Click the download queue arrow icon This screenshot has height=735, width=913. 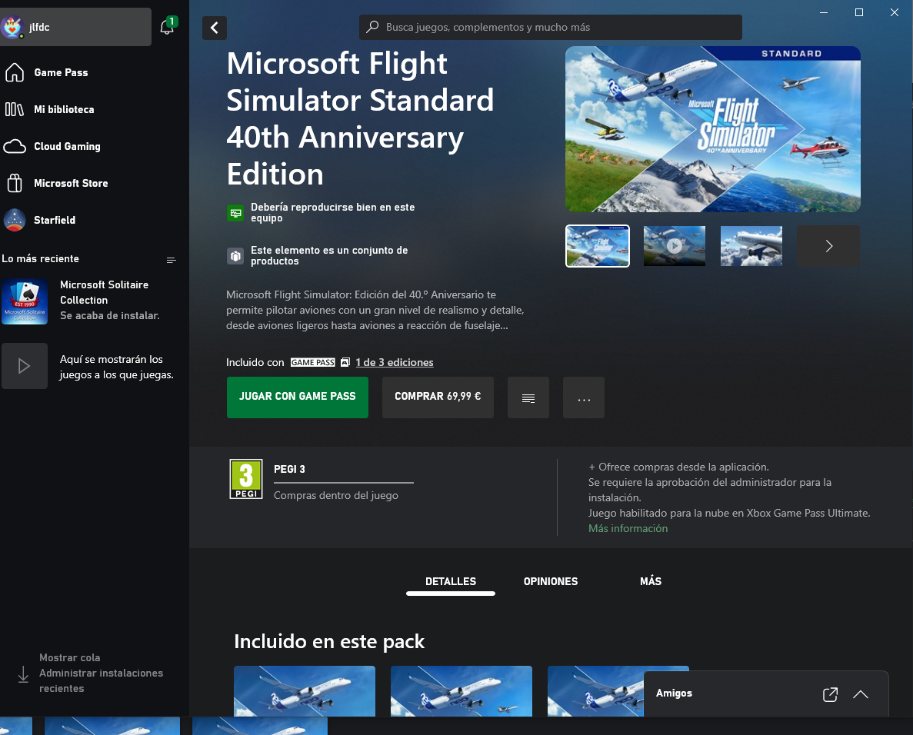point(23,674)
